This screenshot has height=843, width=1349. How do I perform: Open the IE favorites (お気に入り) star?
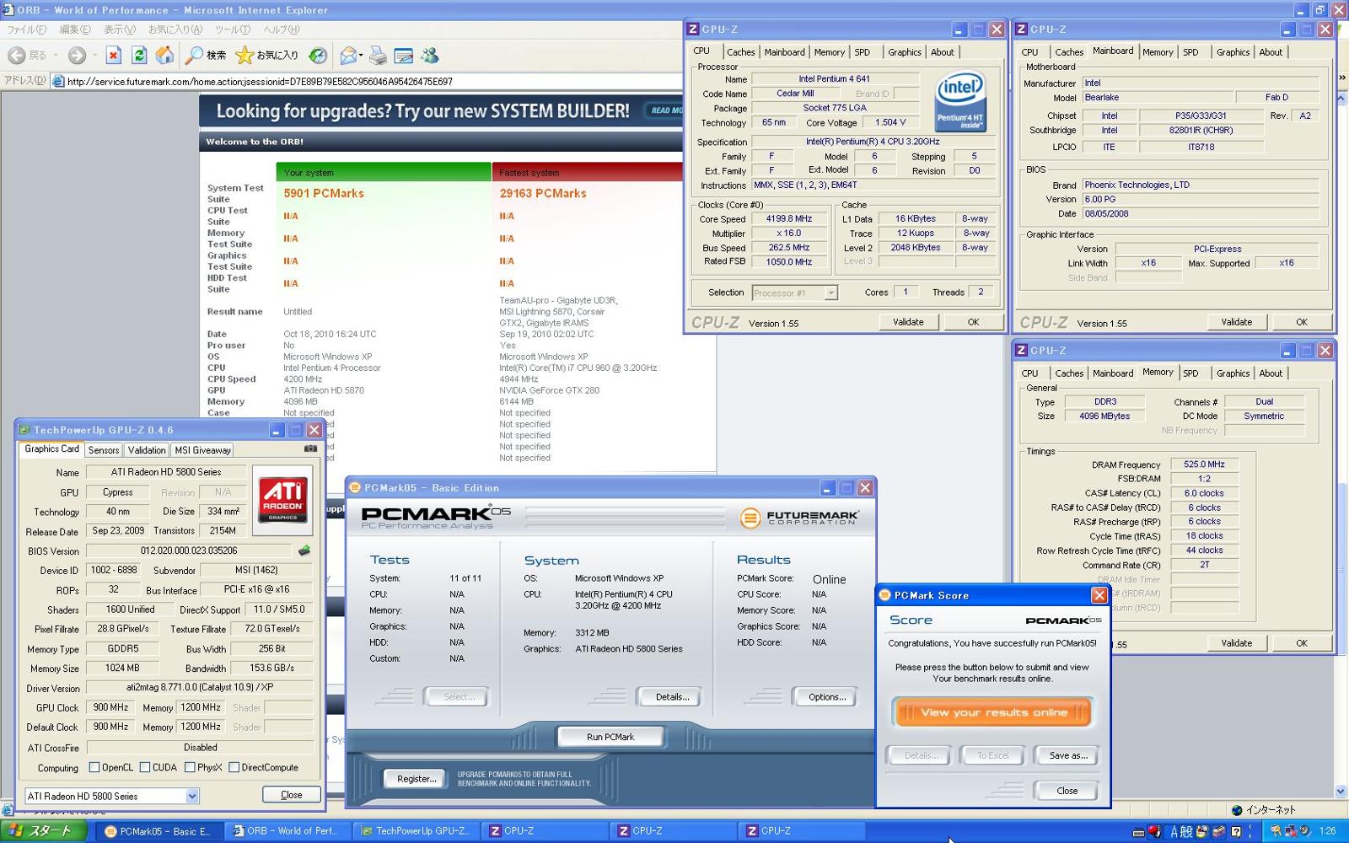(x=266, y=56)
